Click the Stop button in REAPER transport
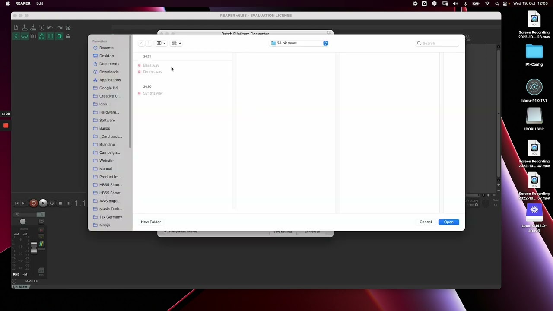This screenshot has width=553, height=311. click(60, 203)
